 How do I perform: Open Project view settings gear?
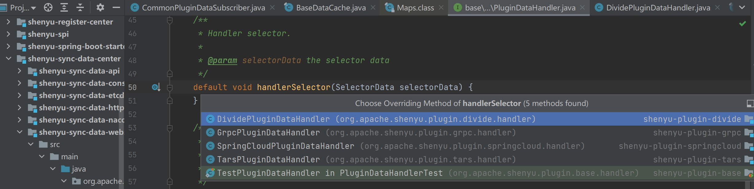click(100, 7)
